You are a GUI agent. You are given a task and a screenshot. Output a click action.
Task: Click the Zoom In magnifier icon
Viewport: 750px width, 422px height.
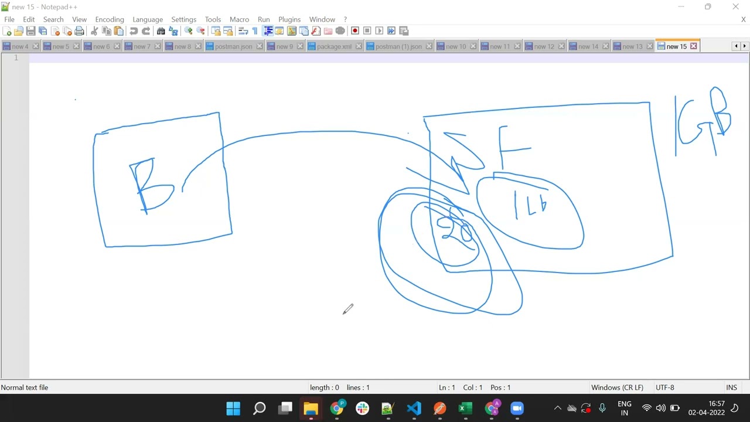[x=188, y=31]
